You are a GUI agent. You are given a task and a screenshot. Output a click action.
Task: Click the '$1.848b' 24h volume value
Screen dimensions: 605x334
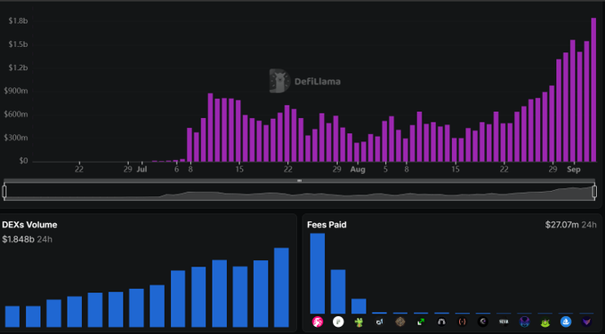point(18,240)
